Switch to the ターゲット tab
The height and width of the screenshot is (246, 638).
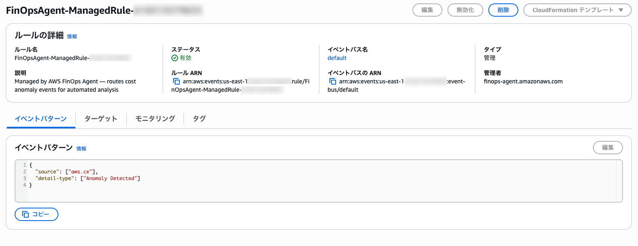tap(101, 118)
